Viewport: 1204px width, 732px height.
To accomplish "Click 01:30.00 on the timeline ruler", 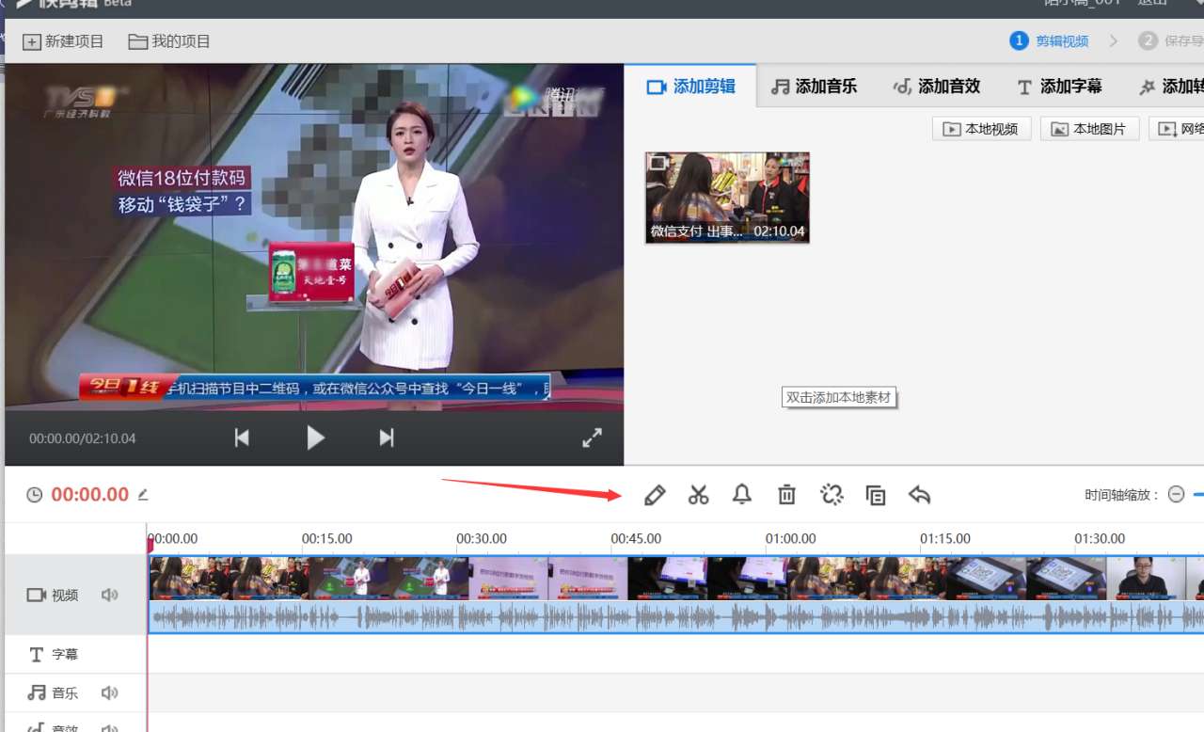I will click(x=1100, y=539).
